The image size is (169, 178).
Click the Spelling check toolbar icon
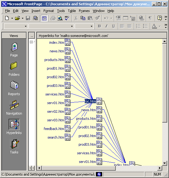(67, 18)
